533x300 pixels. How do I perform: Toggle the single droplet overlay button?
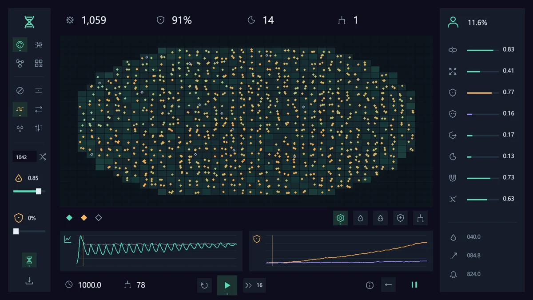(361, 218)
